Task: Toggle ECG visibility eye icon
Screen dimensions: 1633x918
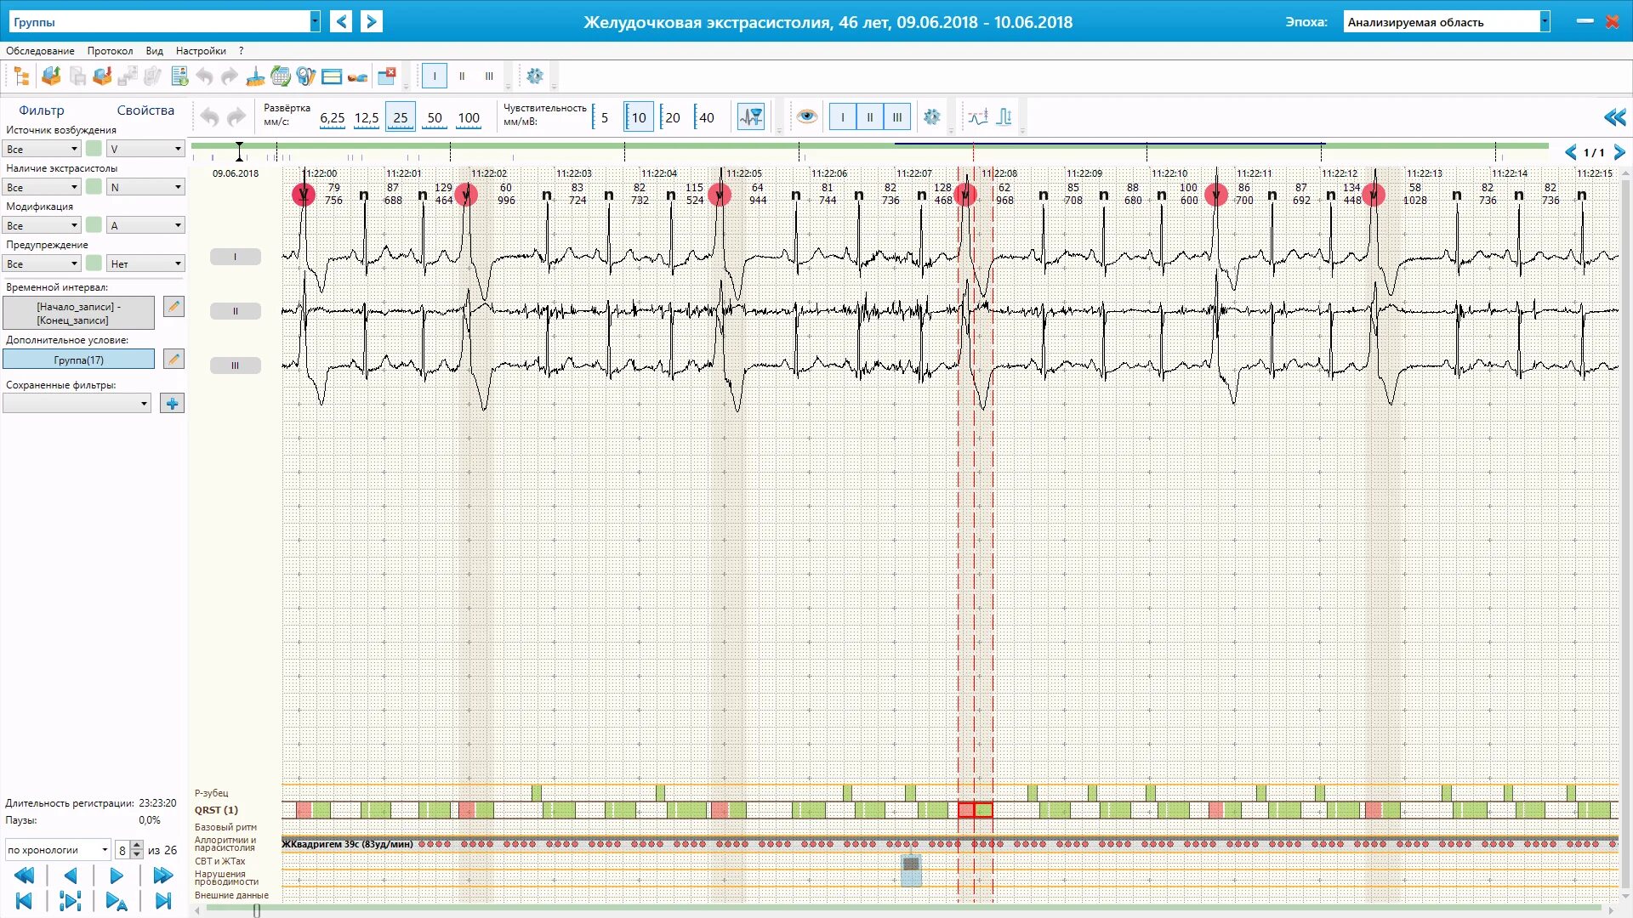Action: click(807, 116)
